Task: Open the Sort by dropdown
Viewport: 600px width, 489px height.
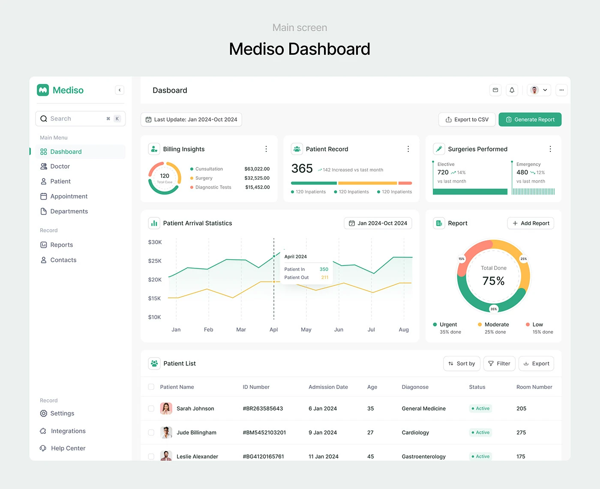Action: pyautogui.click(x=462, y=364)
